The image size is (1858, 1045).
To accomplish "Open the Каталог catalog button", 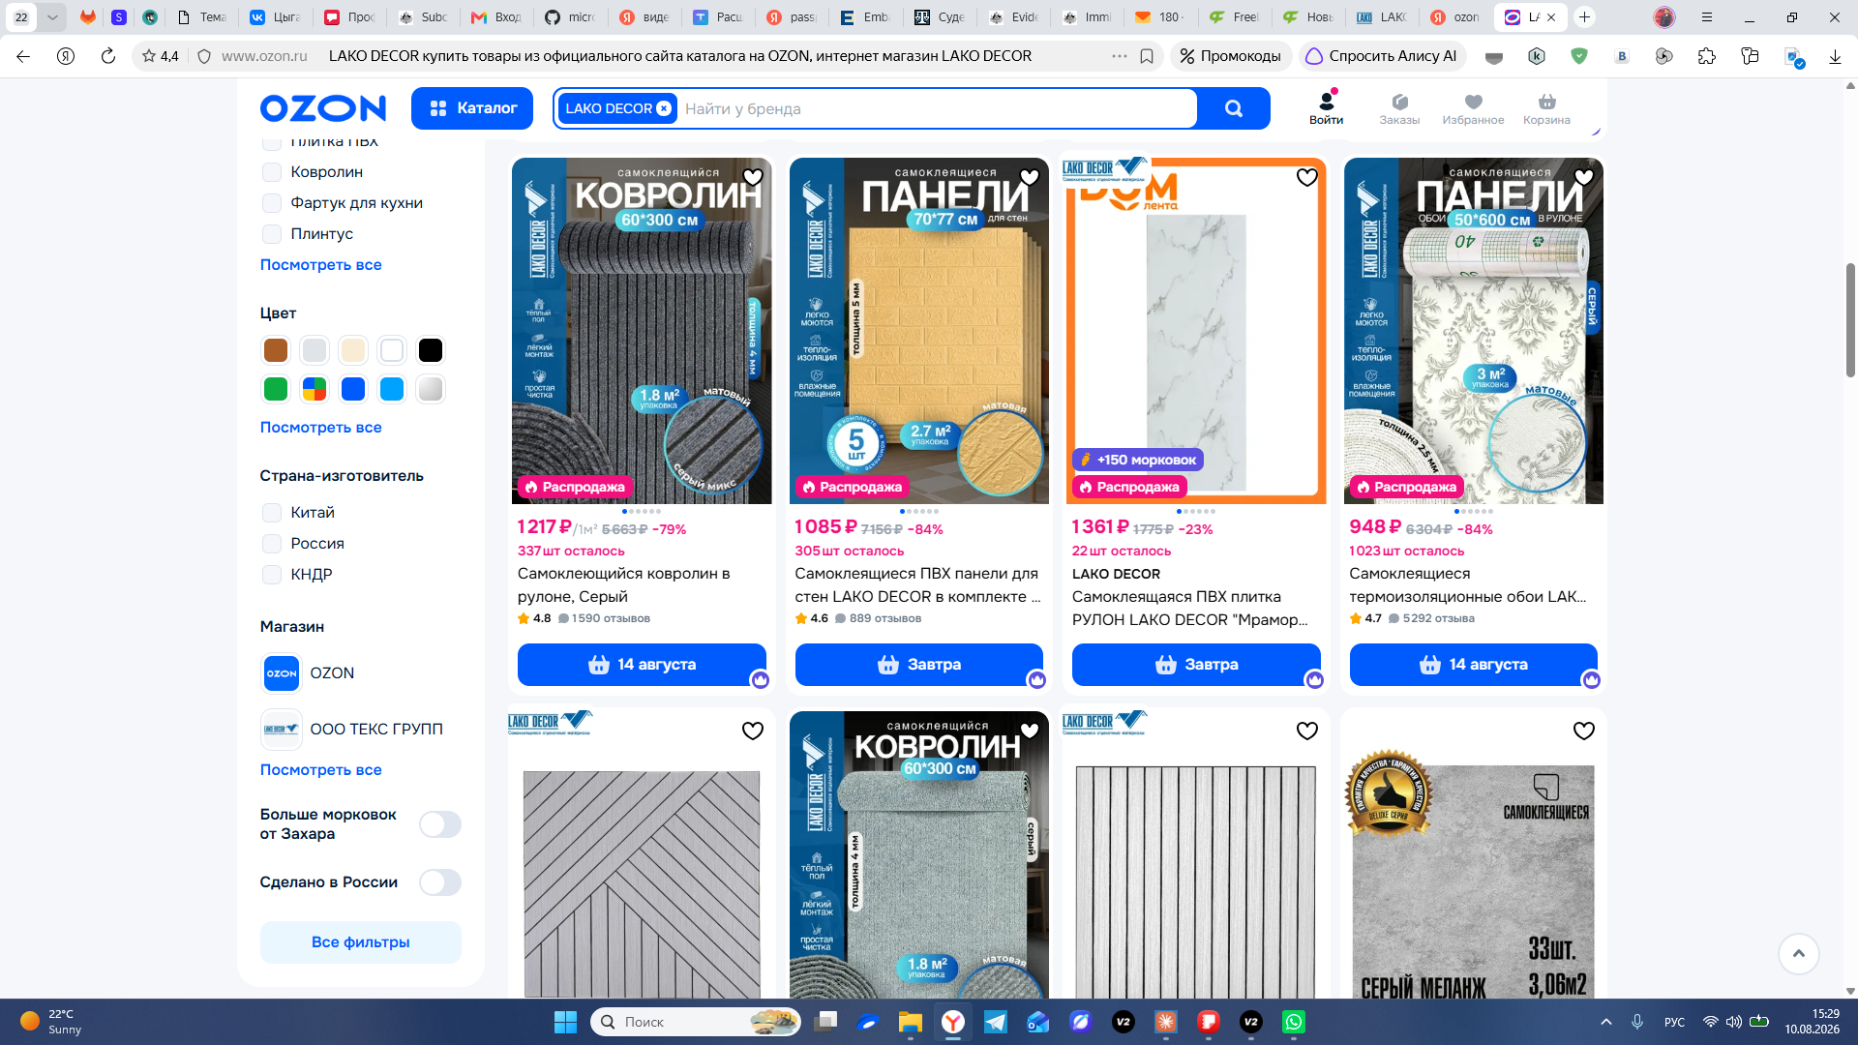I will coord(472,108).
